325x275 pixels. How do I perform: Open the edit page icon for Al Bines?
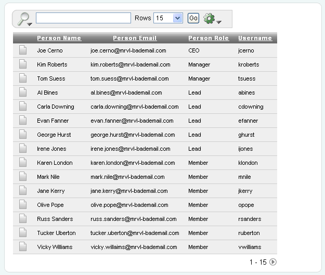[23, 93]
